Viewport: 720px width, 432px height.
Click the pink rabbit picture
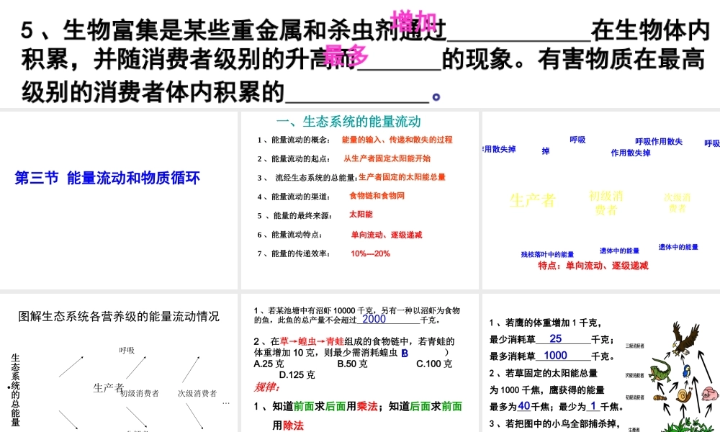(711, 393)
